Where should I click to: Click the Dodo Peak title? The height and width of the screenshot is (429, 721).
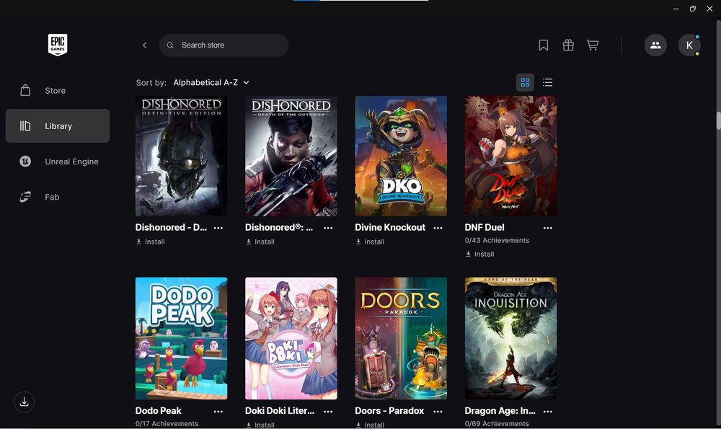pos(158,410)
